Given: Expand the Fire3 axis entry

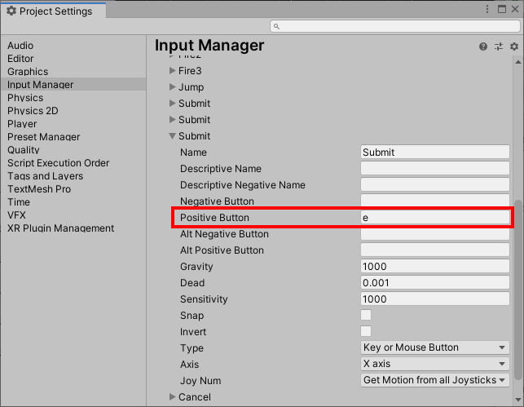Looking at the screenshot, I should (173, 71).
